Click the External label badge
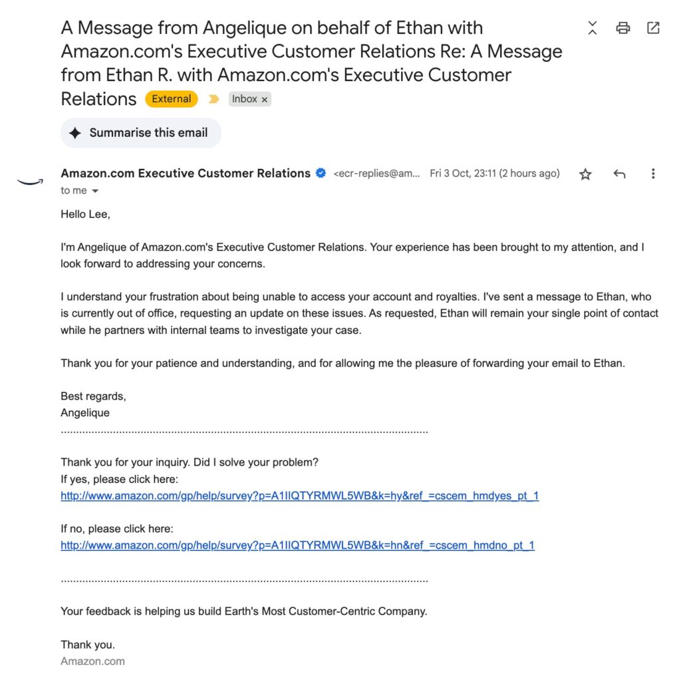This screenshot has height=681, width=675. pyautogui.click(x=171, y=98)
